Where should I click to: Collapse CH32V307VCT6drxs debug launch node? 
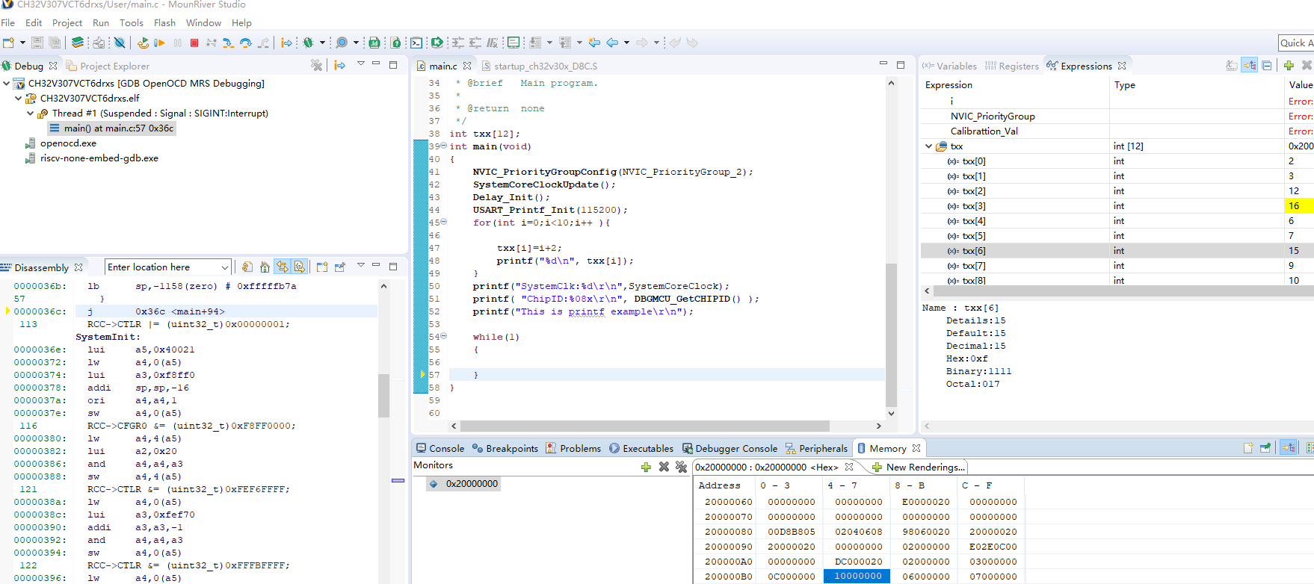coord(7,84)
